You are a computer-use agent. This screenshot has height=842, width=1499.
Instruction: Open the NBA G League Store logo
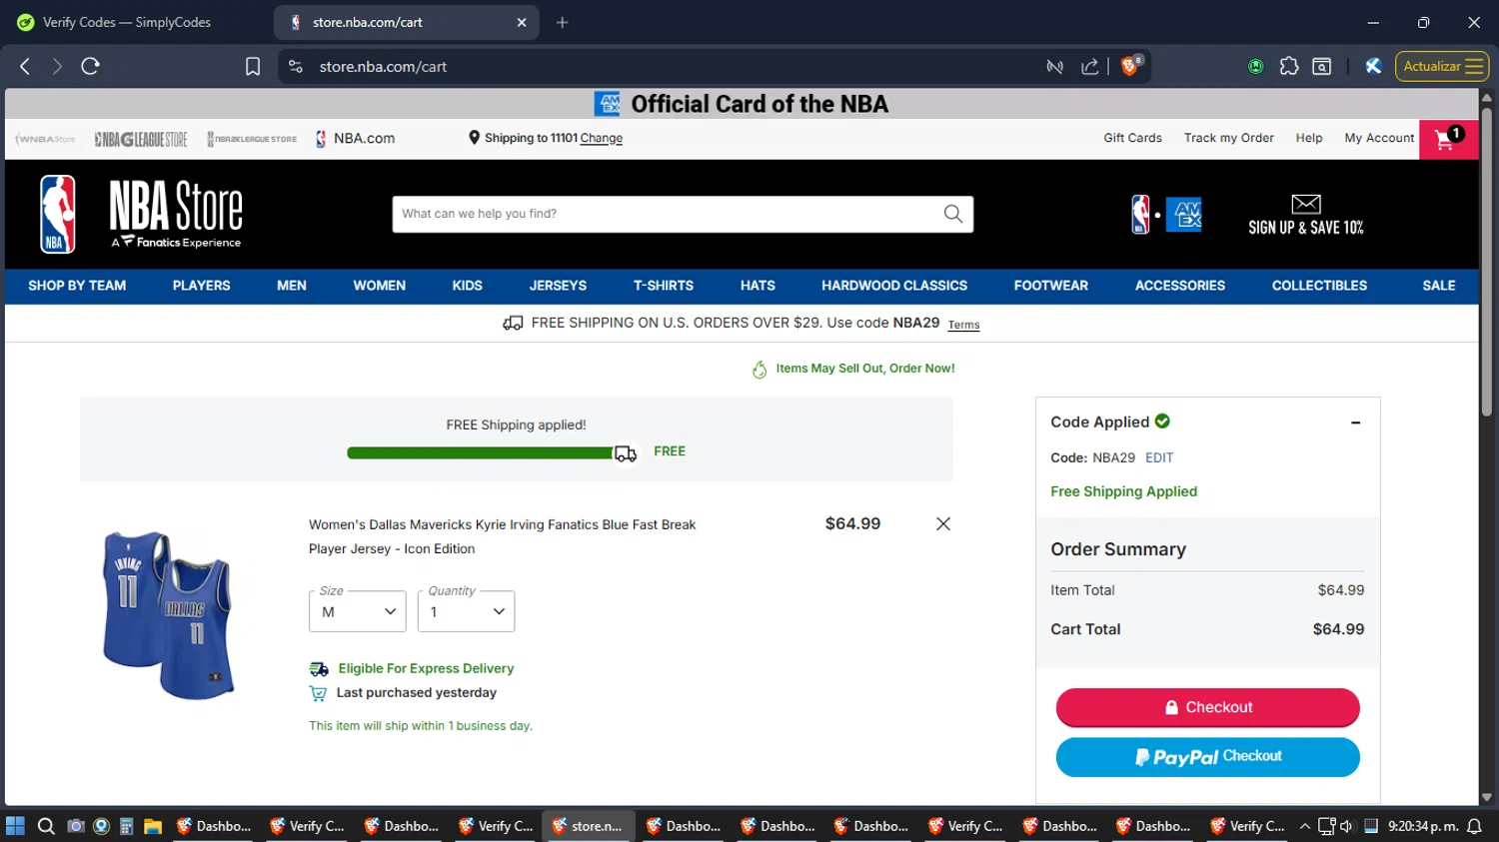pos(141,139)
